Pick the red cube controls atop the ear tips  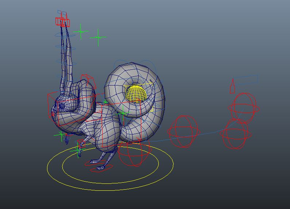click(63, 22)
